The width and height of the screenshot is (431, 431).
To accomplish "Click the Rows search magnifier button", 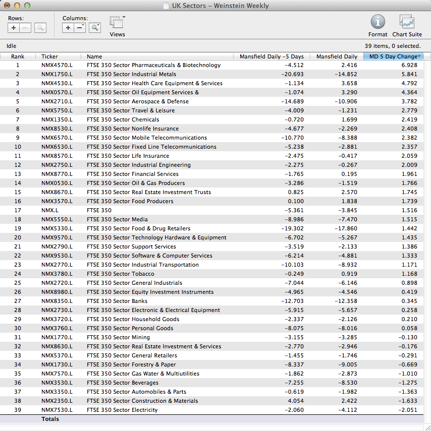I will click(x=40, y=28).
